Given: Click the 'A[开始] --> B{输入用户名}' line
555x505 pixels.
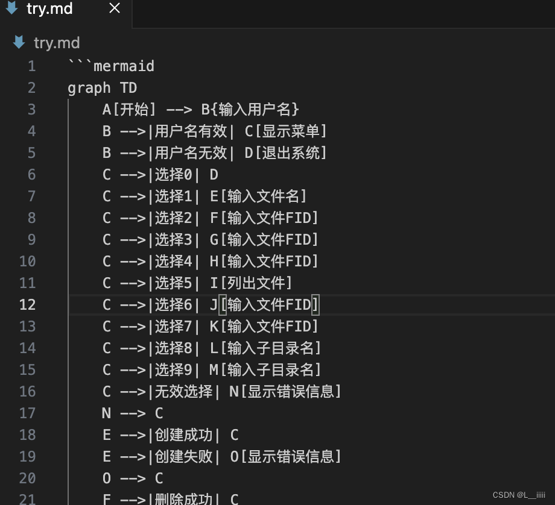Looking at the screenshot, I should coord(201,109).
